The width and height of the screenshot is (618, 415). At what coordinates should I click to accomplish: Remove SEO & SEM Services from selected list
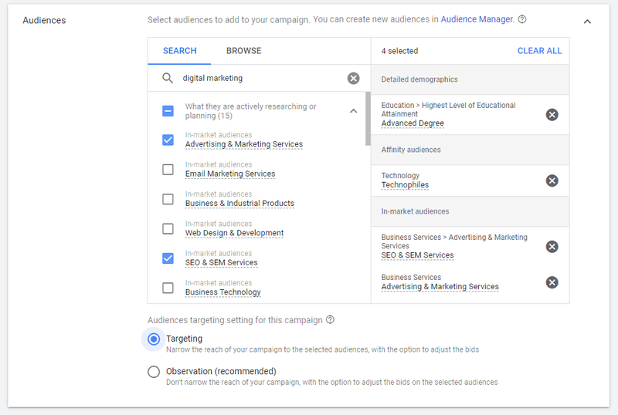click(552, 247)
